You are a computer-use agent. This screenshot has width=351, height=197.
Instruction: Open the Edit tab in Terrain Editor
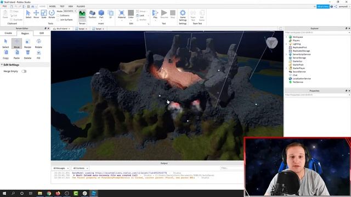pos(42,33)
